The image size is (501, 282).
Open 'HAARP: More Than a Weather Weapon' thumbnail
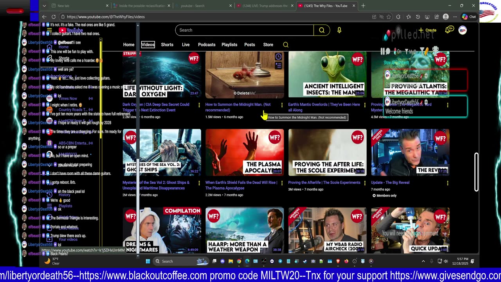pyautogui.click(x=245, y=230)
